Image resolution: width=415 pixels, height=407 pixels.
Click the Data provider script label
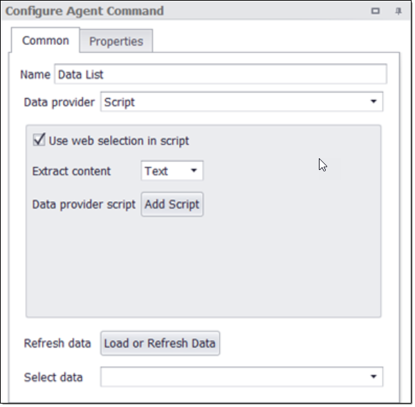pos(84,205)
